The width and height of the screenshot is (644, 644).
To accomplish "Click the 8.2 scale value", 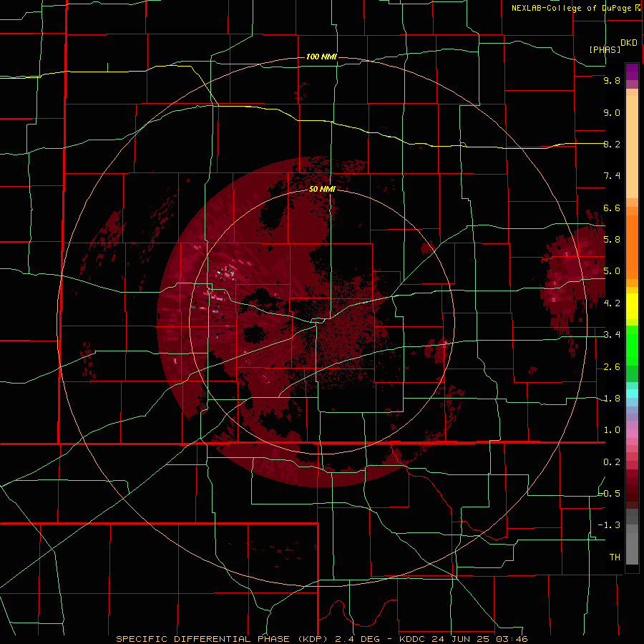I will 612,144.
